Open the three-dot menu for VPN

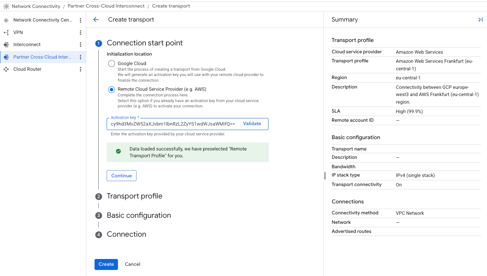click(80, 33)
